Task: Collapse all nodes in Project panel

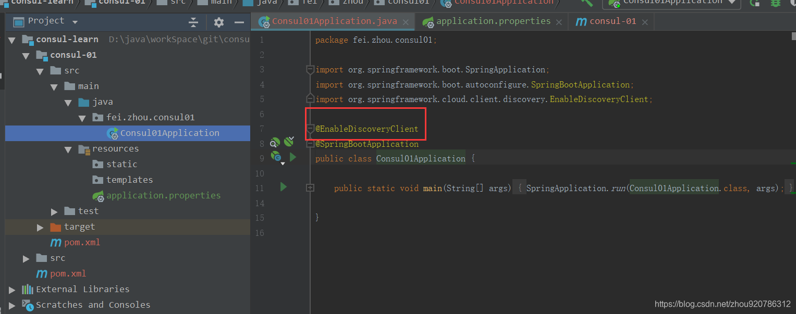Action: tap(193, 22)
